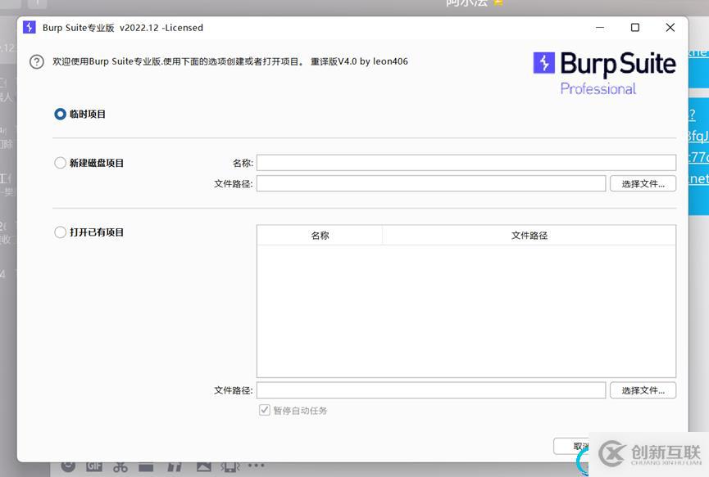The height and width of the screenshot is (477, 709).
Task: Minimize the Burp Suite window
Action: tap(600, 28)
